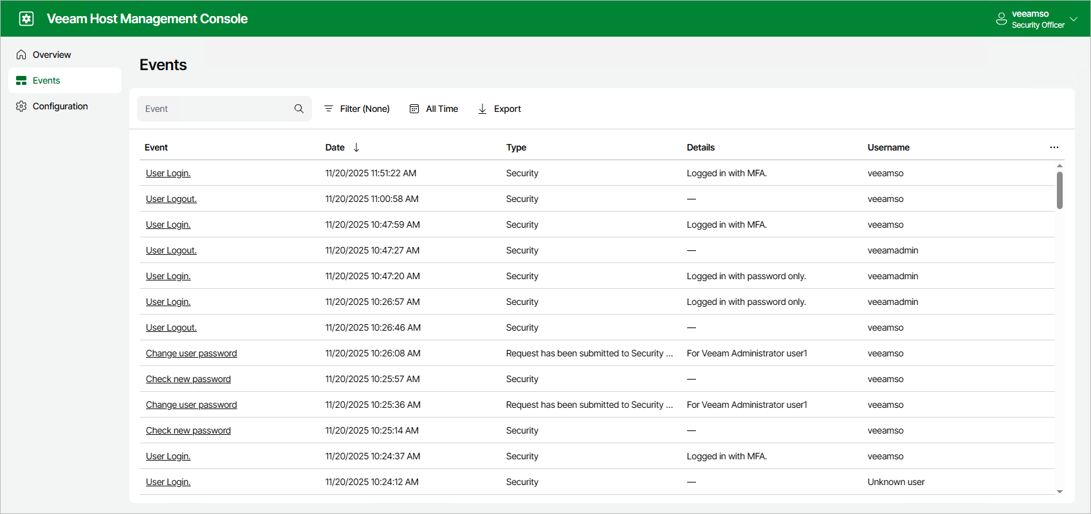Open the column options ellipsis menu

(1054, 147)
